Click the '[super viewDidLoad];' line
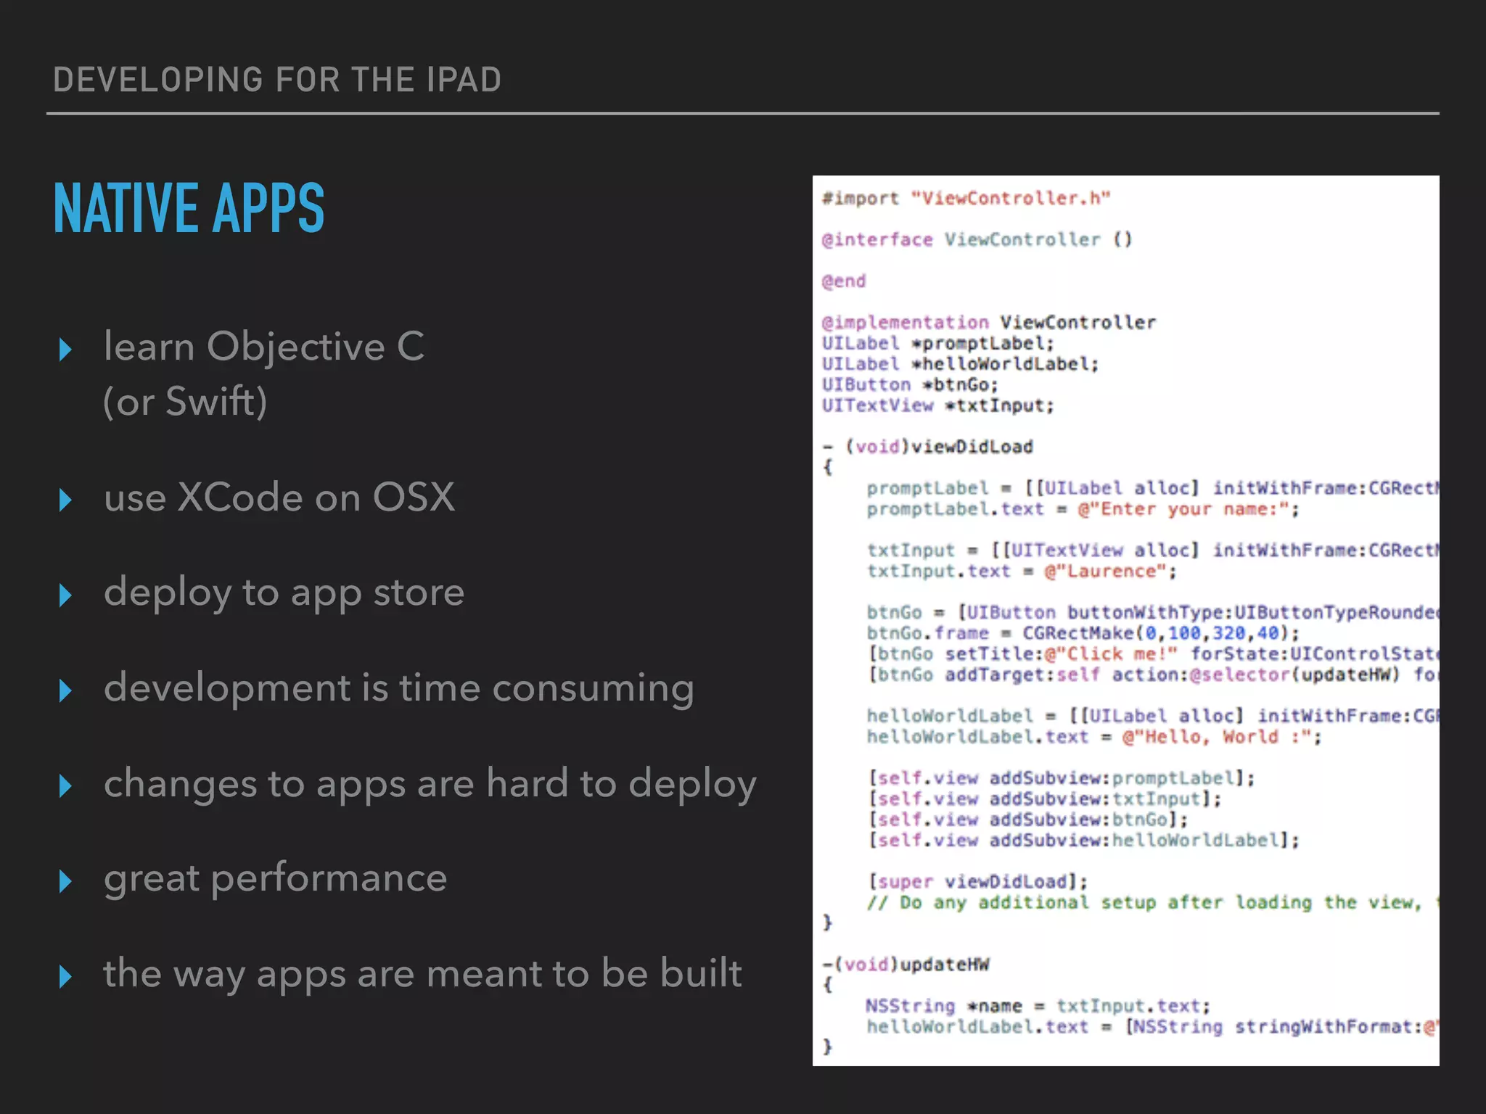Image resolution: width=1486 pixels, height=1114 pixels. 977,882
